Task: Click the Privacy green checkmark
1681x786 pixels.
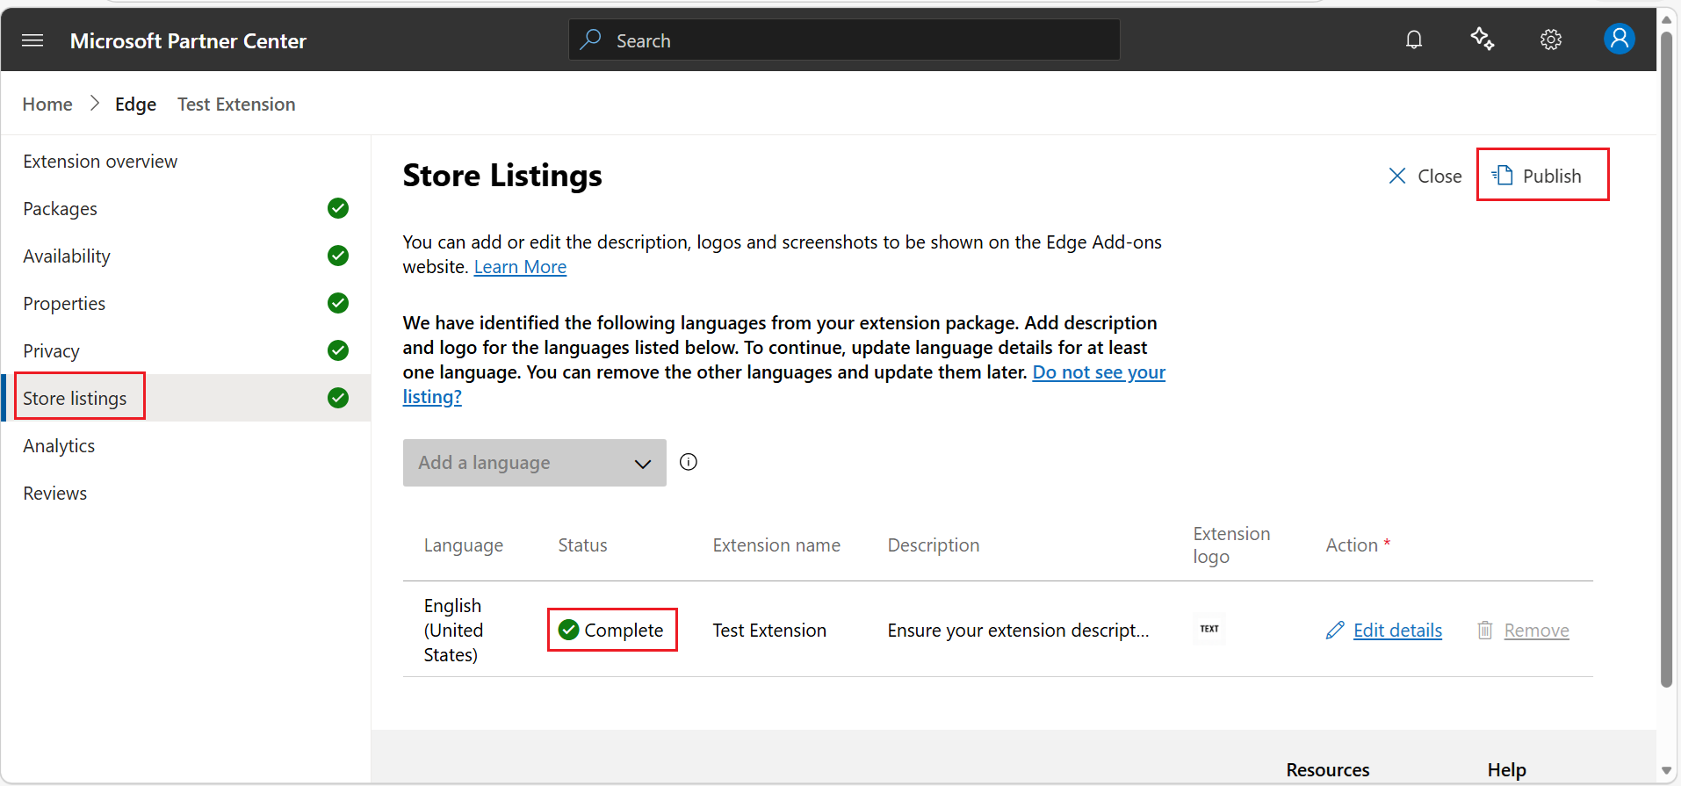Action: point(338,350)
